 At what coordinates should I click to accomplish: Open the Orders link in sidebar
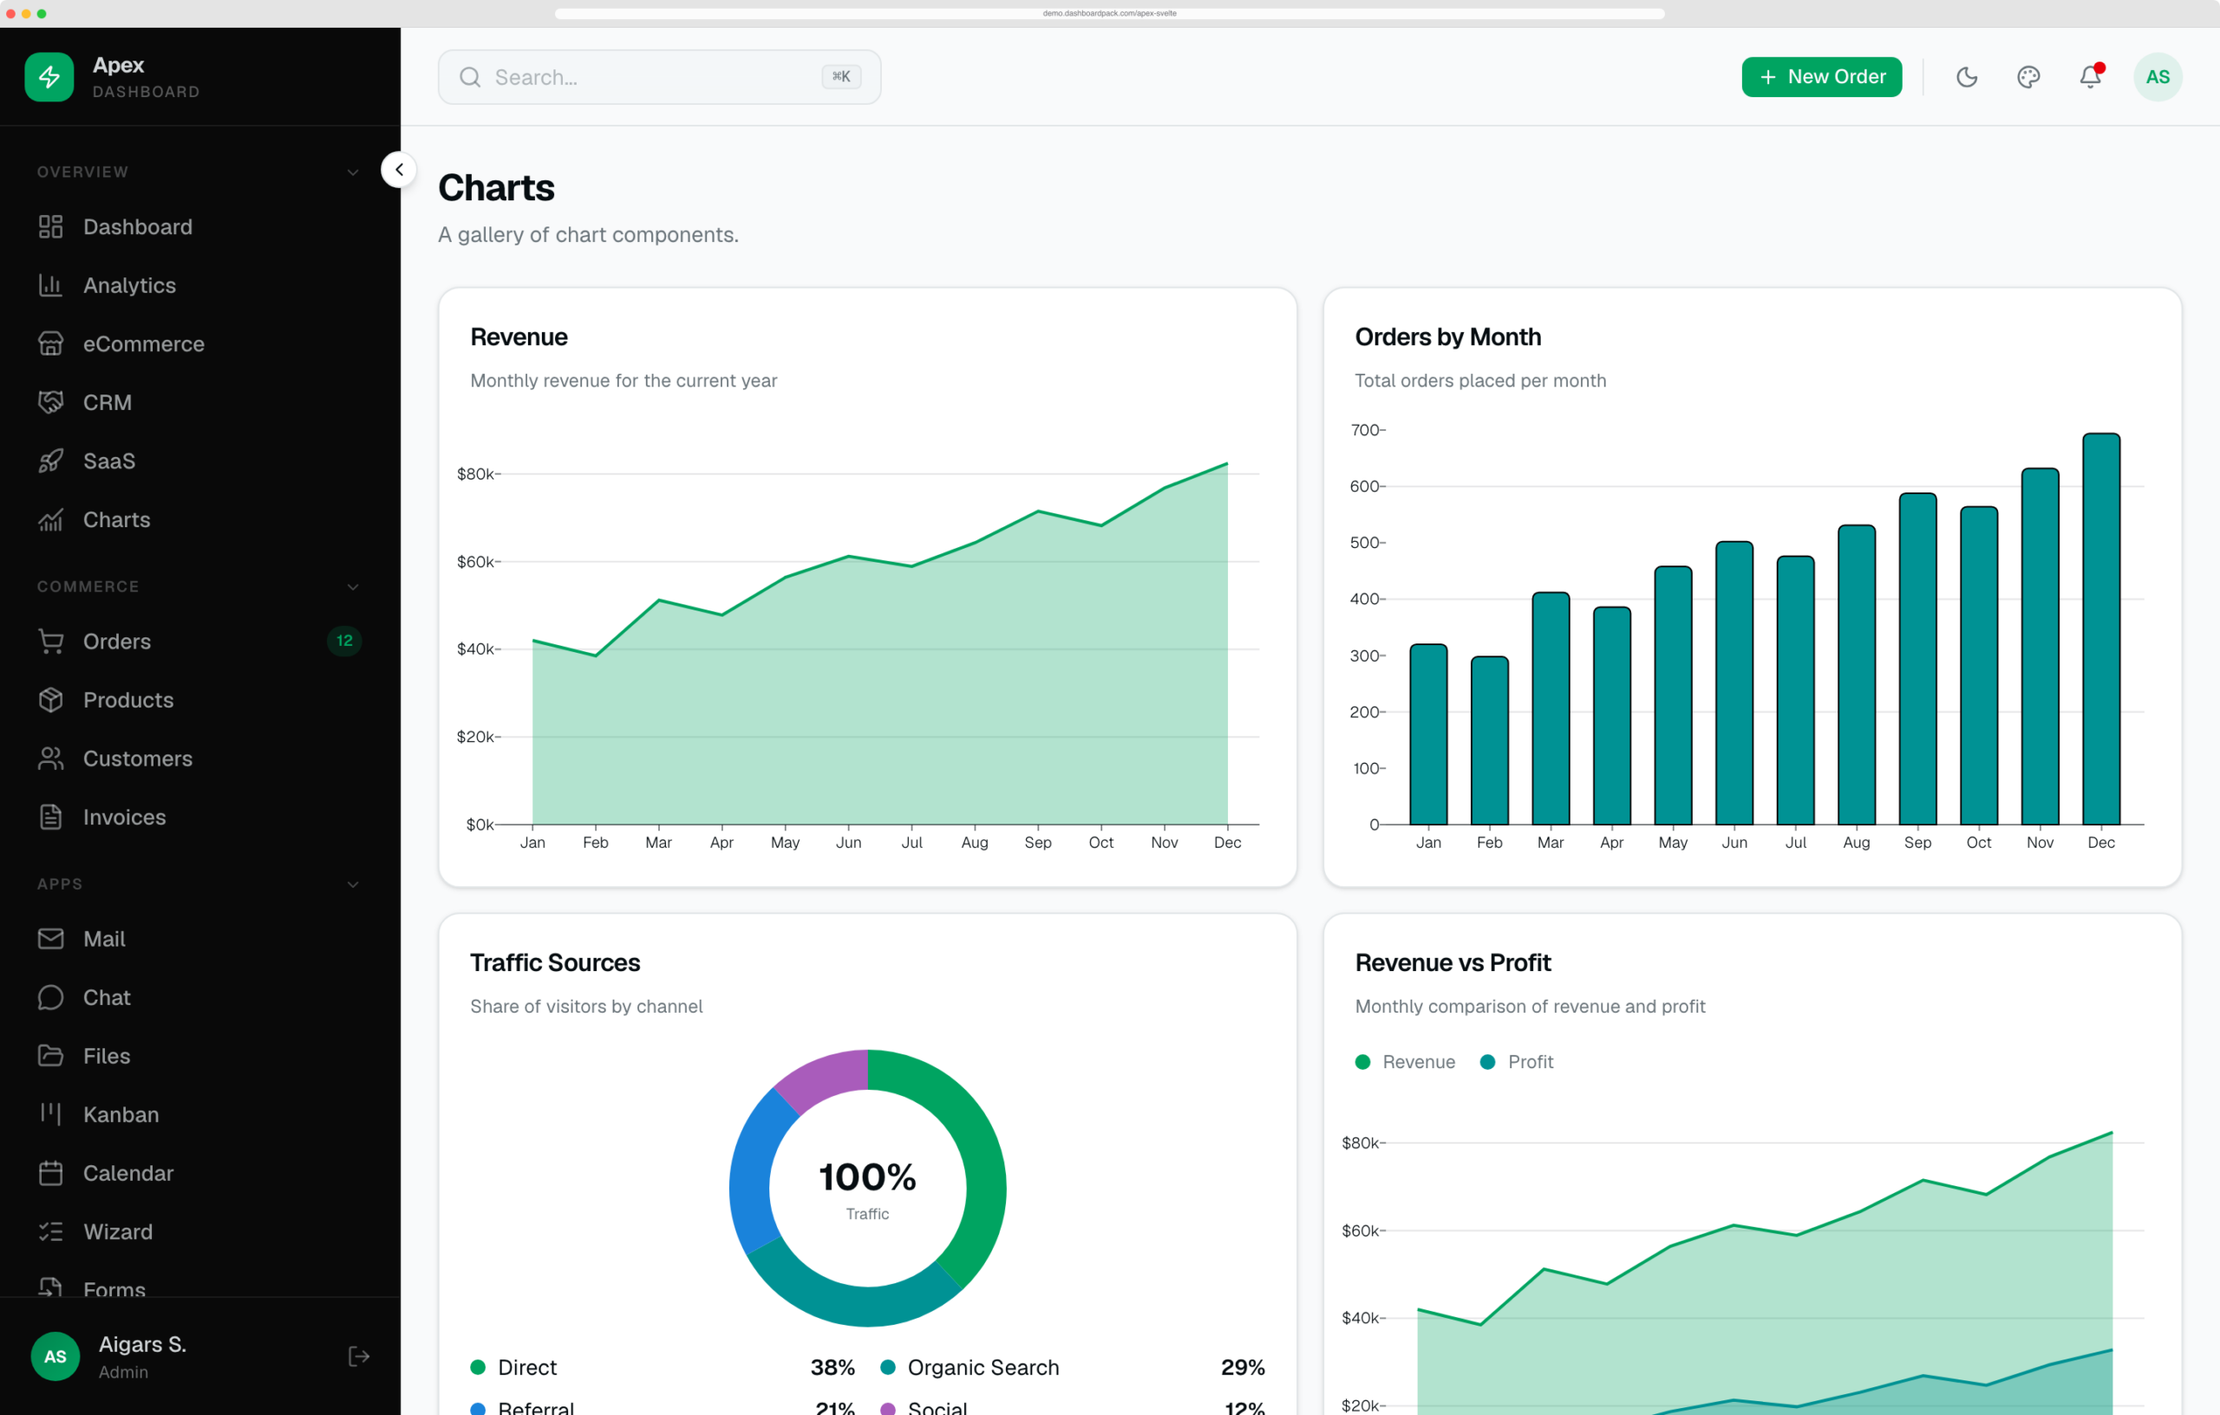(199, 642)
